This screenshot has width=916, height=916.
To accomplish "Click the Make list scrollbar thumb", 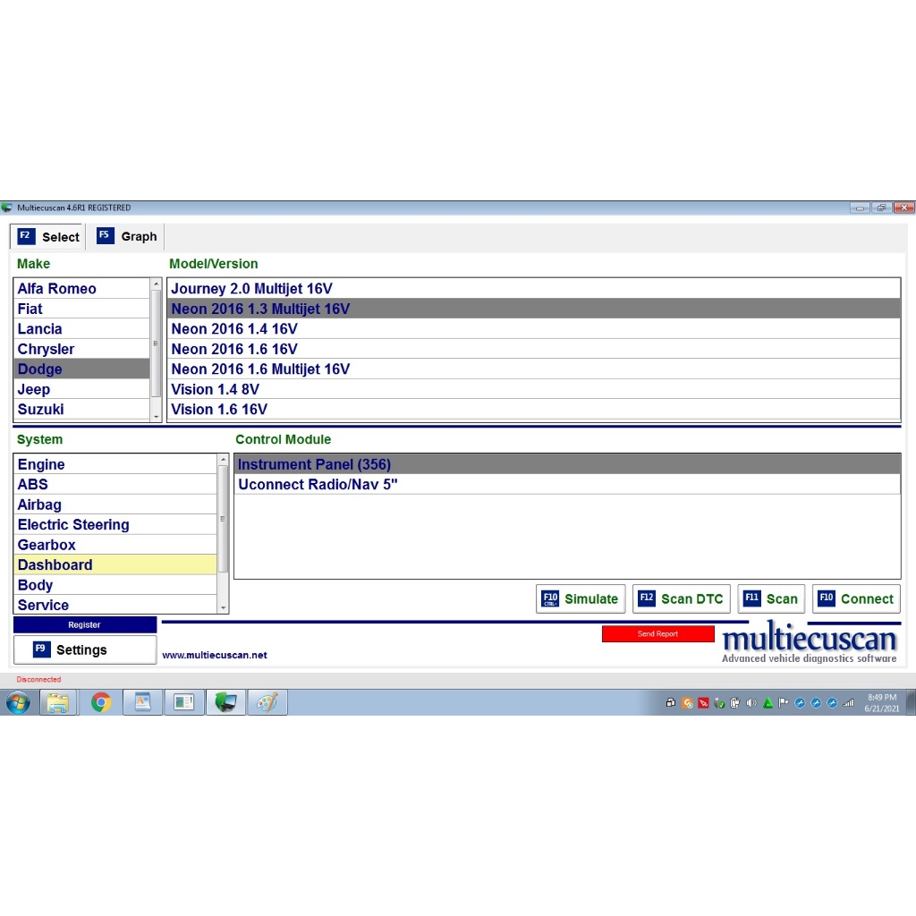I will [x=156, y=343].
